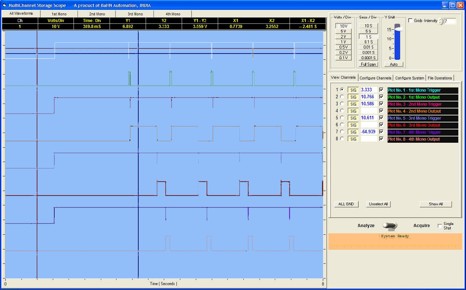The width and height of the screenshot is (466, 290).
Task: Click the Full Span button
Action: coord(368,64)
